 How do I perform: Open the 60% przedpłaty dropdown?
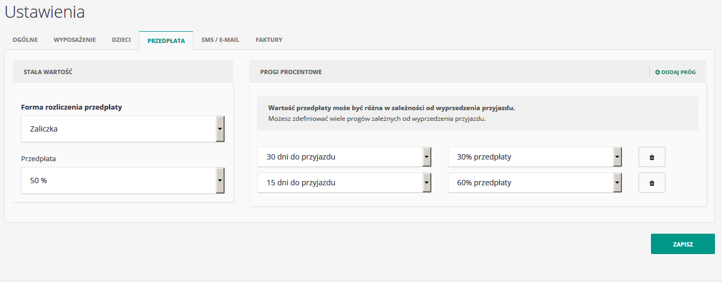point(535,183)
